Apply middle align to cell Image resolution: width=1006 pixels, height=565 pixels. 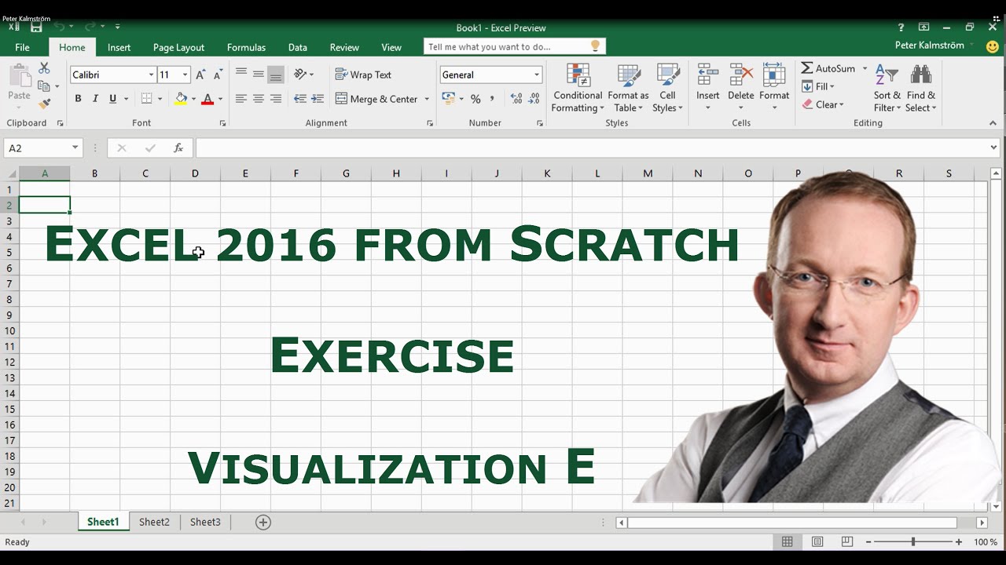[x=259, y=75]
